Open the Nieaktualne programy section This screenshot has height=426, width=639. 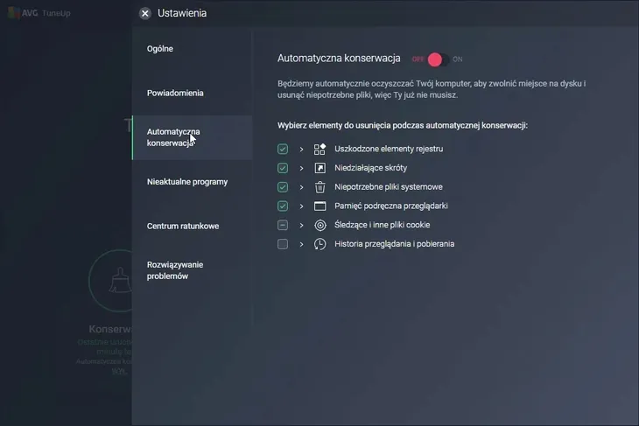pyautogui.click(x=187, y=182)
